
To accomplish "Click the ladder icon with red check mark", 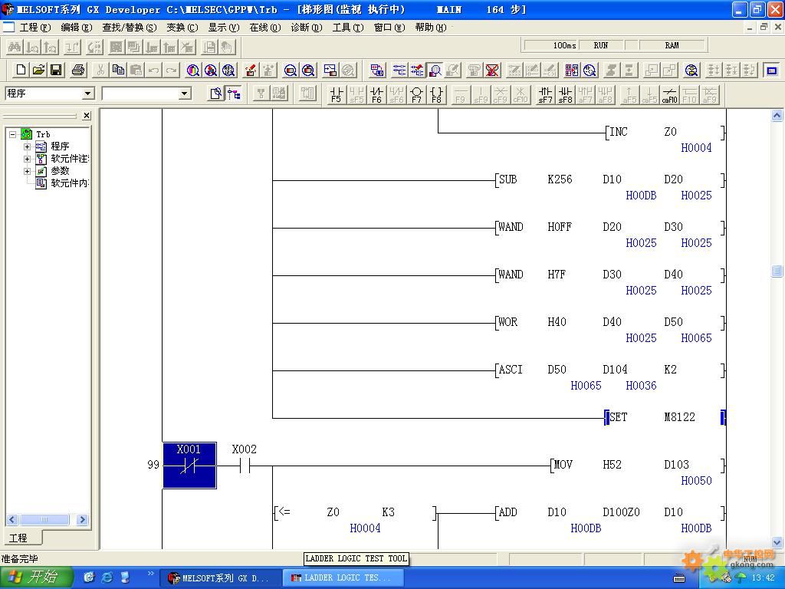I will (x=416, y=70).
